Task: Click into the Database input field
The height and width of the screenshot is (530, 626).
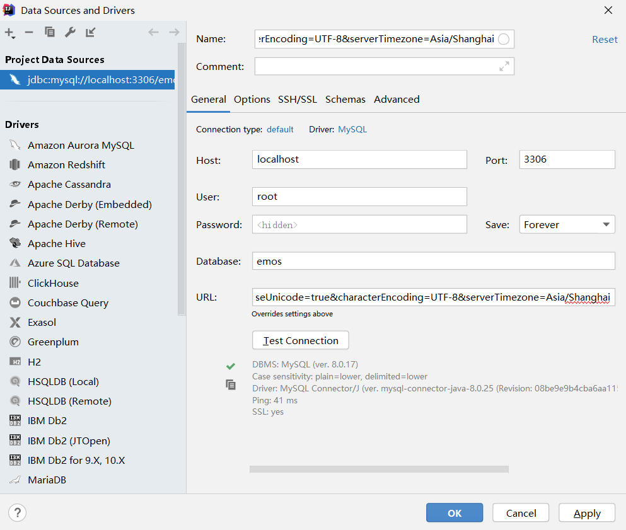Action: pos(433,261)
